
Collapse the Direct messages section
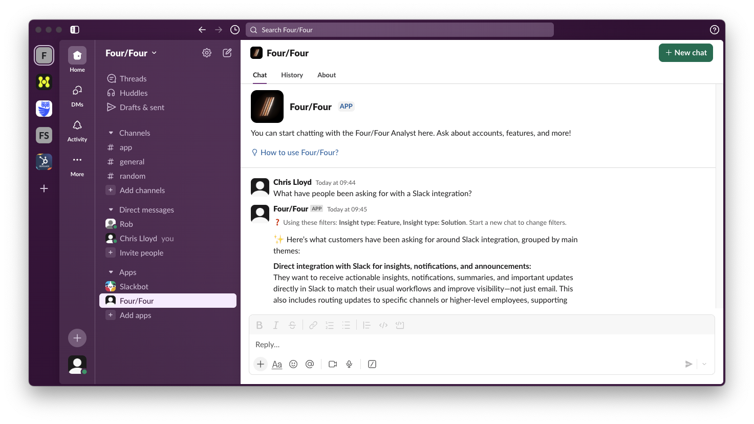pyautogui.click(x=111, y=210)
